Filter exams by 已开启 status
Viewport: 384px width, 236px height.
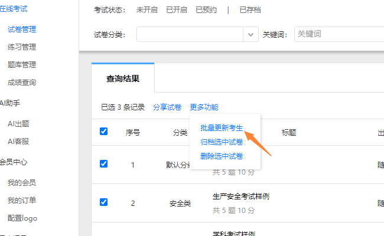click(177, 10)
